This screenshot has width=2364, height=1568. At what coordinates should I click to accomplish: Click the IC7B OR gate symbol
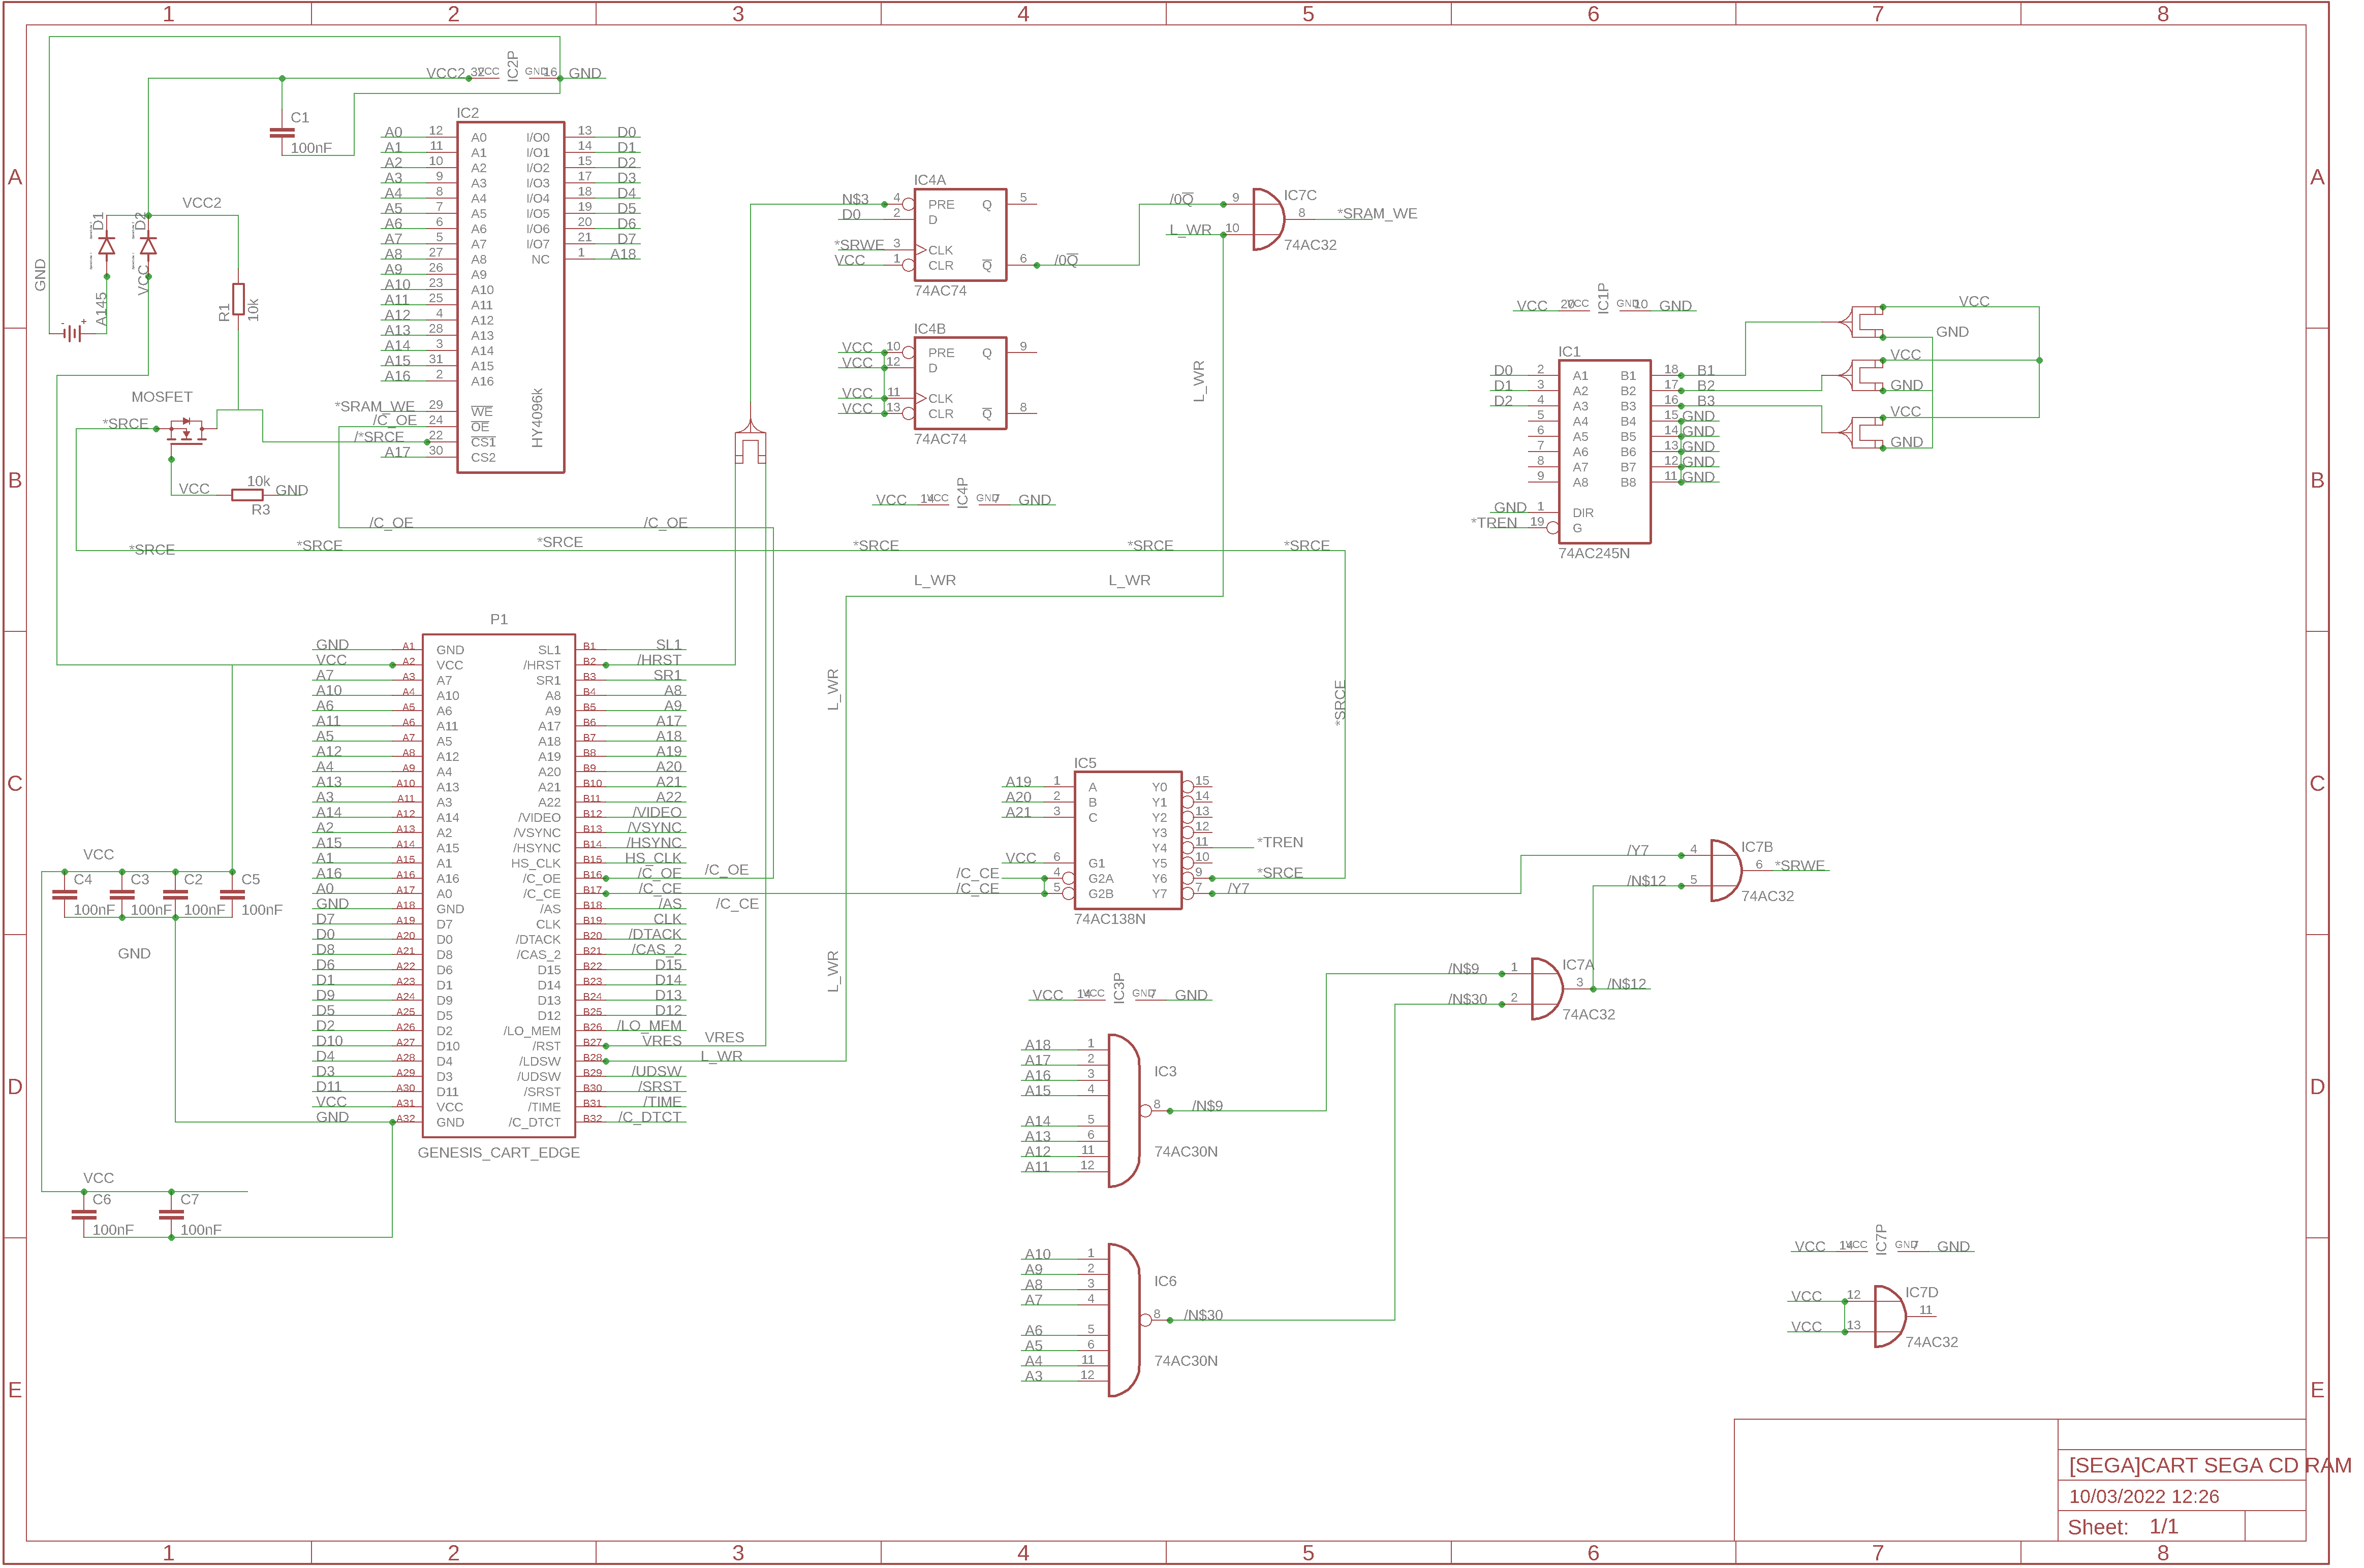1726,870
